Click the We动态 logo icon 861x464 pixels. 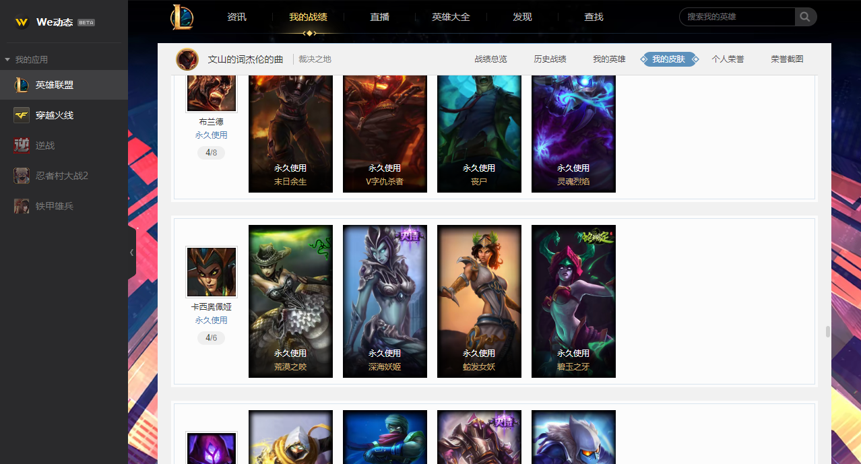[22, 22]
